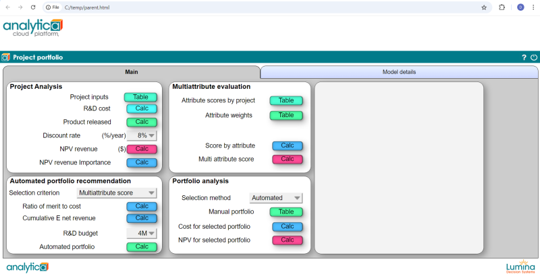Click the Multiattribute evaluation heading
This screenshot has width=540, height=274.
[x=211, y=87]
